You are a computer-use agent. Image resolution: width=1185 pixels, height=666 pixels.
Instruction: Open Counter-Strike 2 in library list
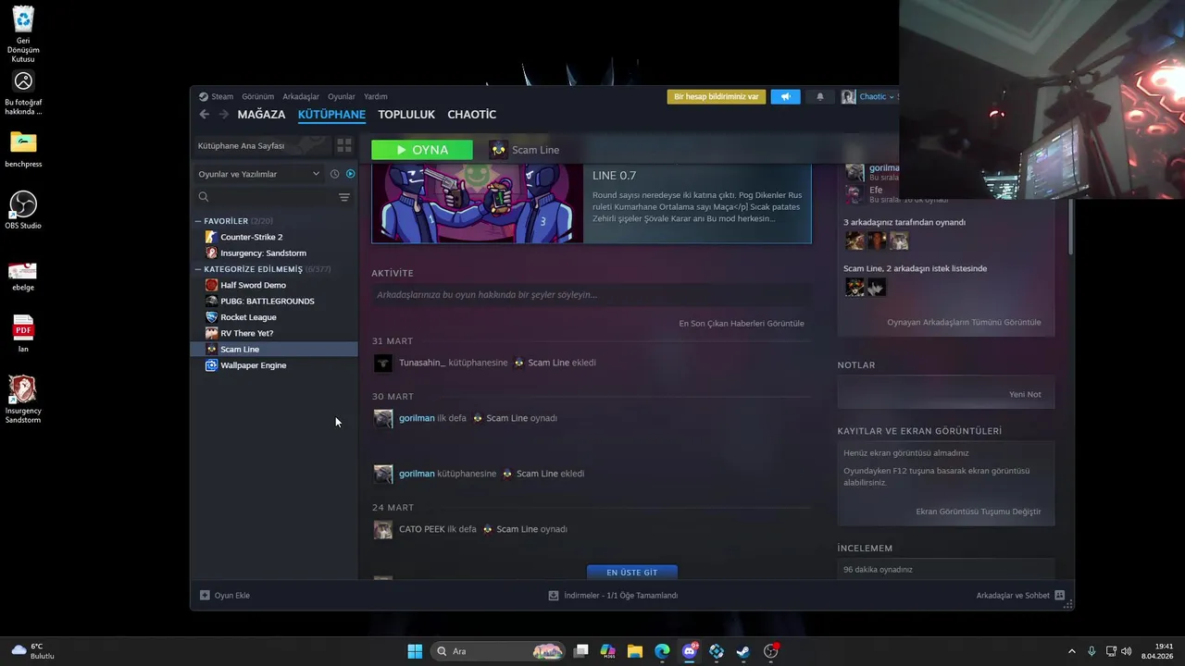tap(251, 237)
